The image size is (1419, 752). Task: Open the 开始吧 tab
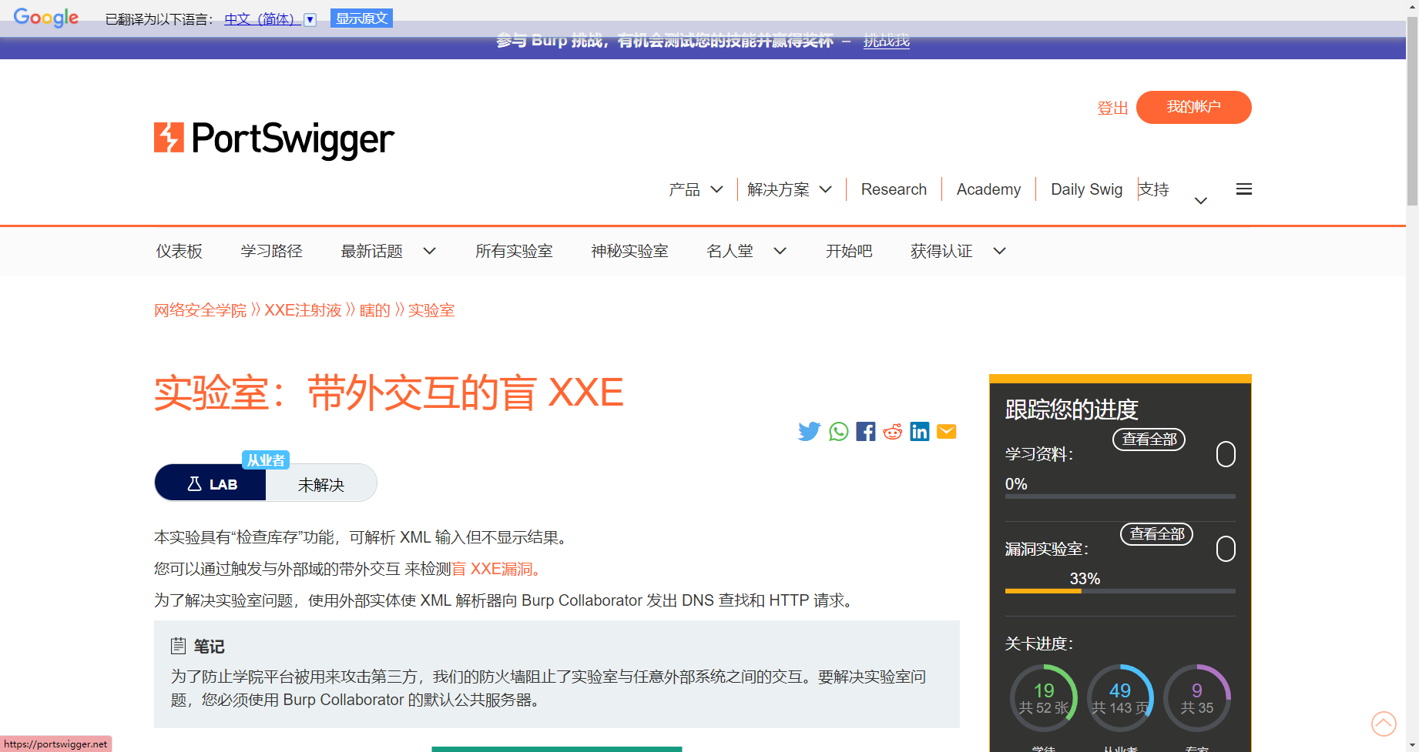[x=849, y=251]
